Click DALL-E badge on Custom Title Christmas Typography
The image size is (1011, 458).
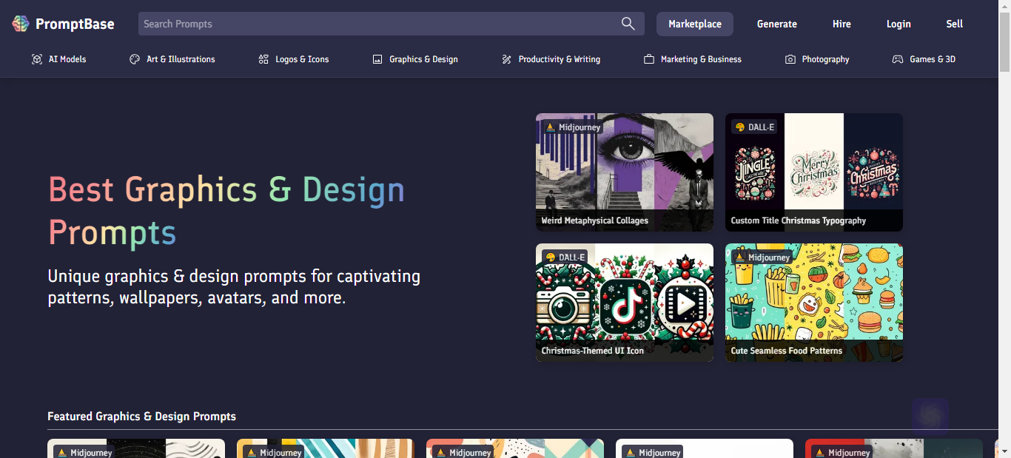tap(754, 127)
